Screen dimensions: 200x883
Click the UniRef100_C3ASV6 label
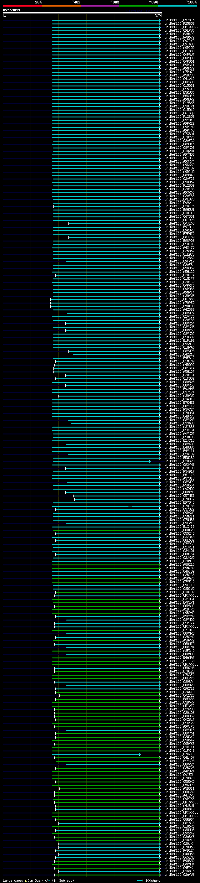click(x=179, y=837)
